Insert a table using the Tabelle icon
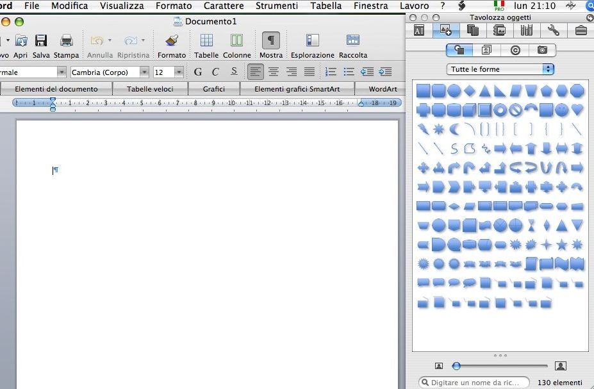 pos(206,40)
